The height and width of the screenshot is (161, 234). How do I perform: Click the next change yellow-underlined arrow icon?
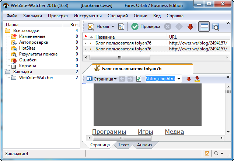click(x=197, y=79)
